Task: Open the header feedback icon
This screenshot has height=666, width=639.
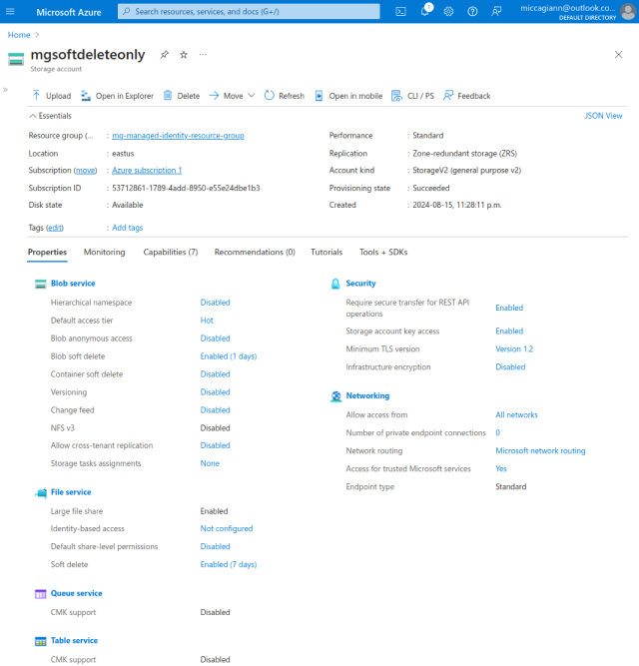Action: pyautogui.click(x=496, y=11)
